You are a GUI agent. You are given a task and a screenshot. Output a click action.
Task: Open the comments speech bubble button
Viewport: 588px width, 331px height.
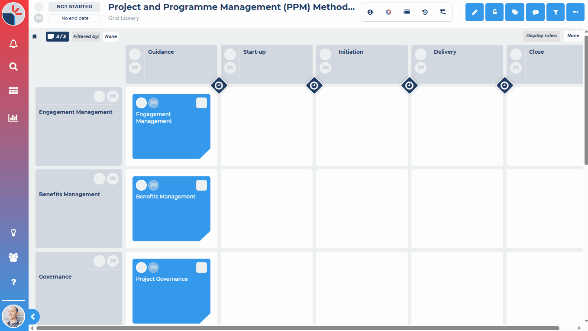pyautogui.click(x=535, y=12)
